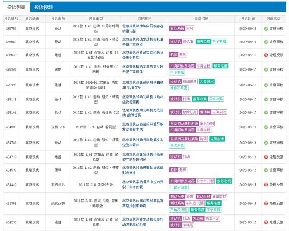
Task: Select the 2011款 2.0 GLS领先版 model cell
Action: pyautogui.click(x=96, y=185)
